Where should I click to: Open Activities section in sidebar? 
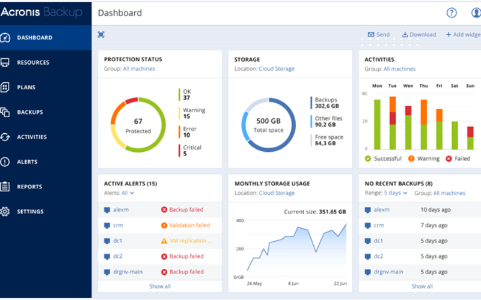pyautogui.click(x=46, y=137)
